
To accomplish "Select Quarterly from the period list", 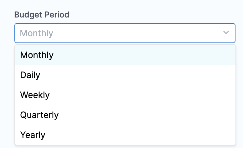I will [125, 115].
